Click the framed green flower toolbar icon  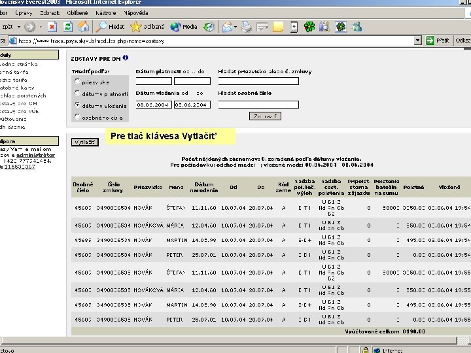(341, 27)
